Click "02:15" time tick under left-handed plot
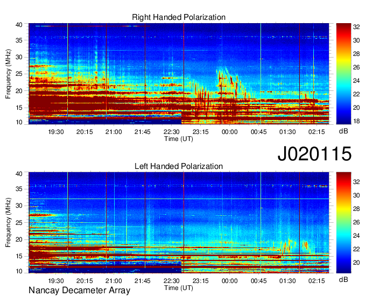This screenshot has width=366, height=297. [x=316, y=281]
